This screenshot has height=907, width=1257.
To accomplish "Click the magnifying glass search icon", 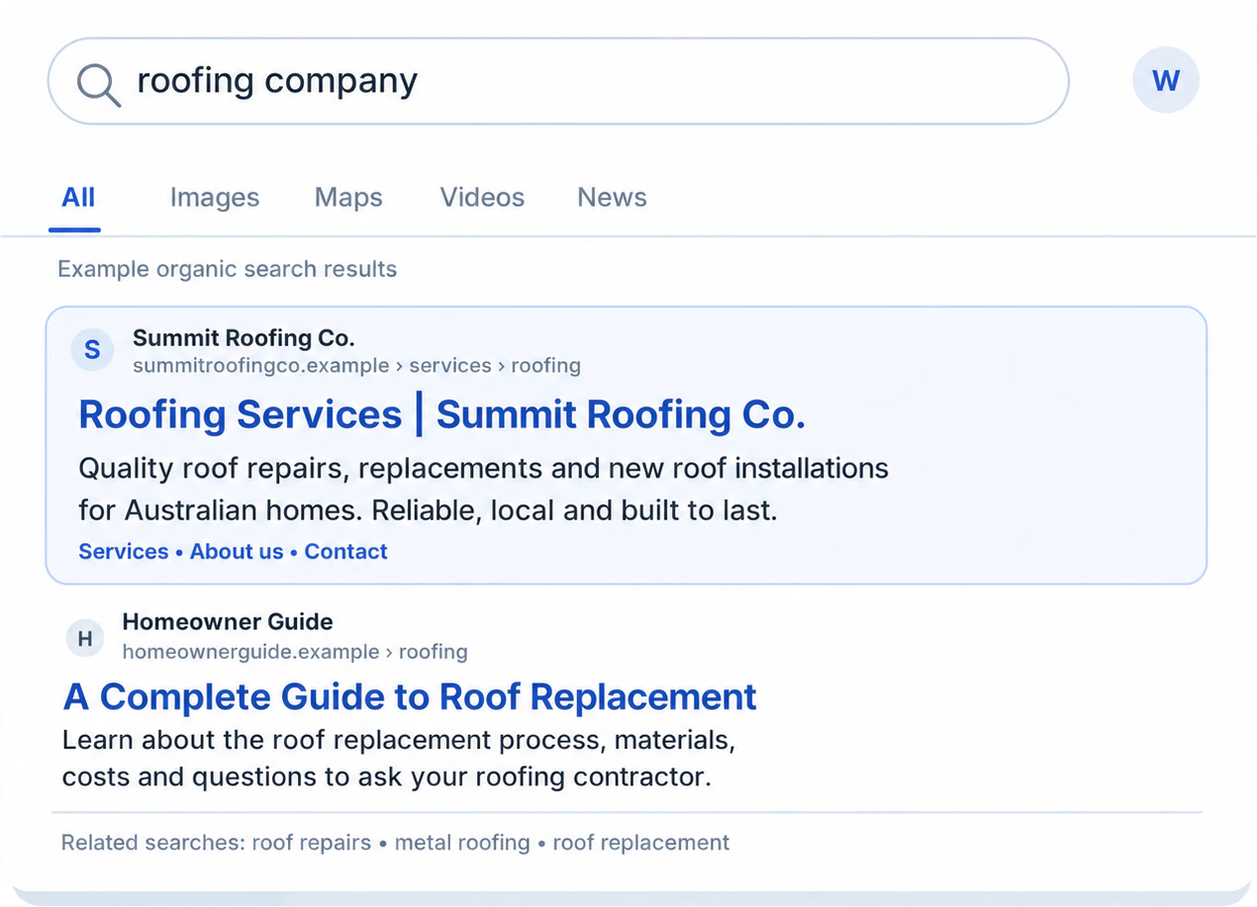I will [99, 84].
